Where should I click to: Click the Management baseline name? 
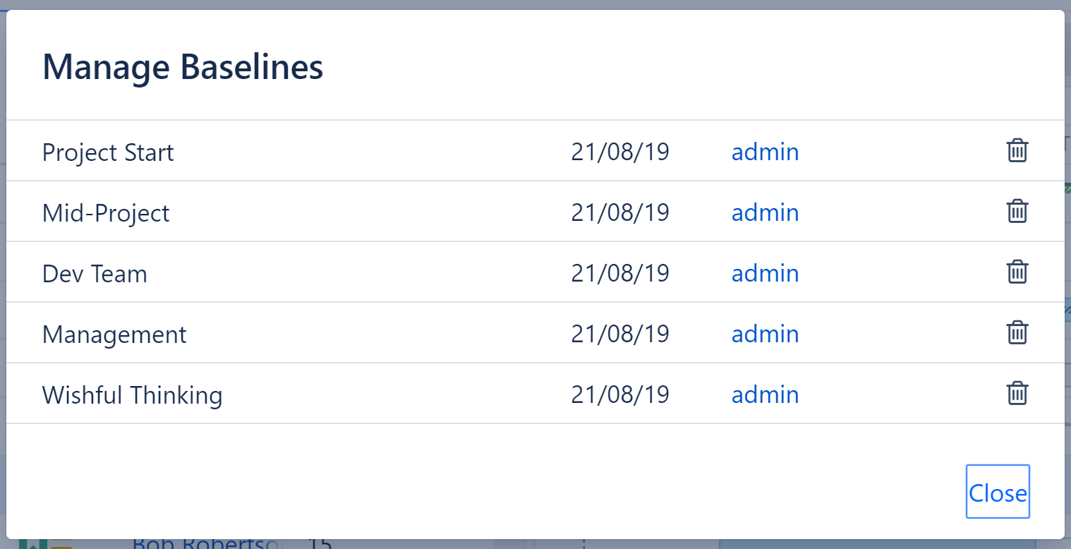114,334
